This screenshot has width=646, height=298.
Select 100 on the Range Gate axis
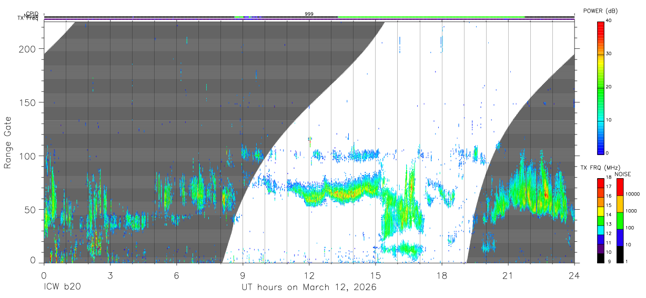click(x=28, y=156)
